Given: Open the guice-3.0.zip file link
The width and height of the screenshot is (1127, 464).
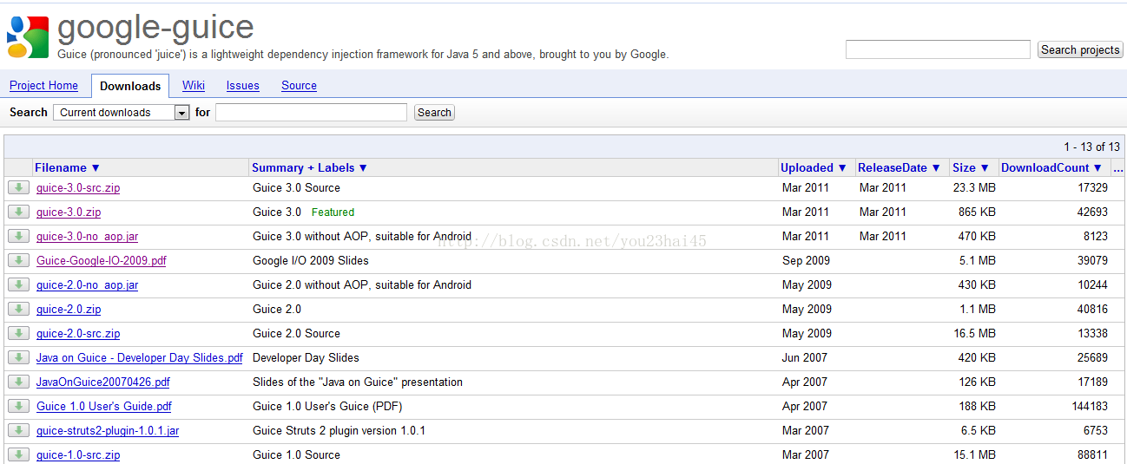Looking at the screenshot, I should 69,212.
